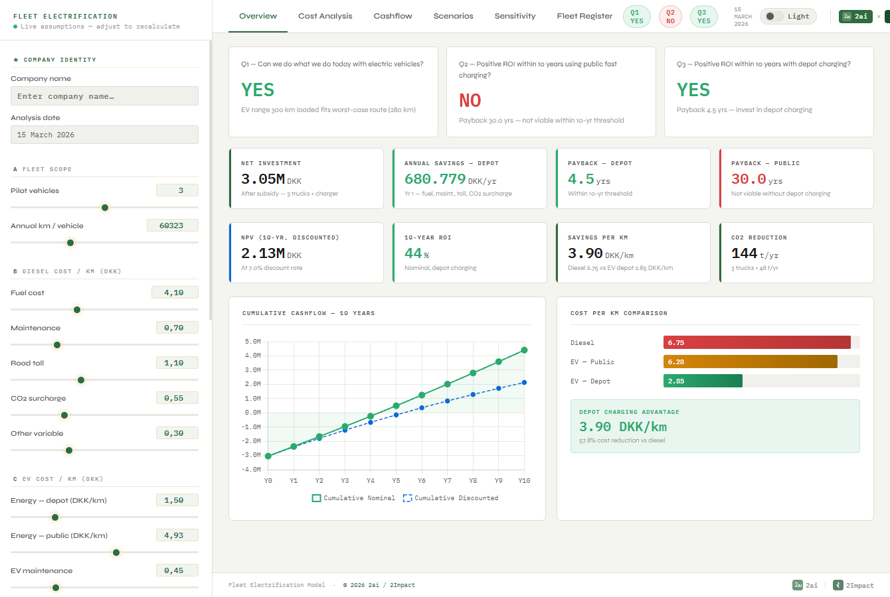Open the Overview tab

258,16
